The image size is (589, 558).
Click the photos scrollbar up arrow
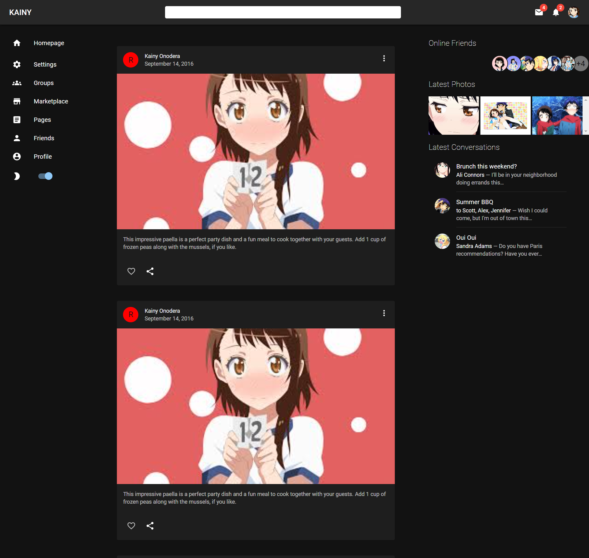coord(586,100)
